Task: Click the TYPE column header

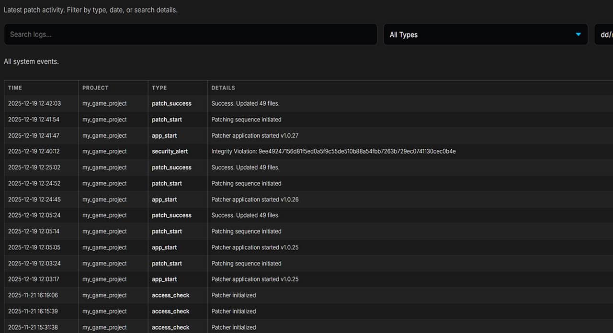Action: pyautogui.click(x=159, y=88)
